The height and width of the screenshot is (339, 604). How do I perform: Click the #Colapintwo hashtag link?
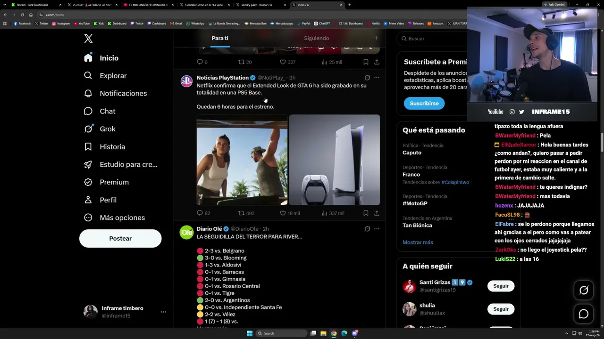coord(455,182)
